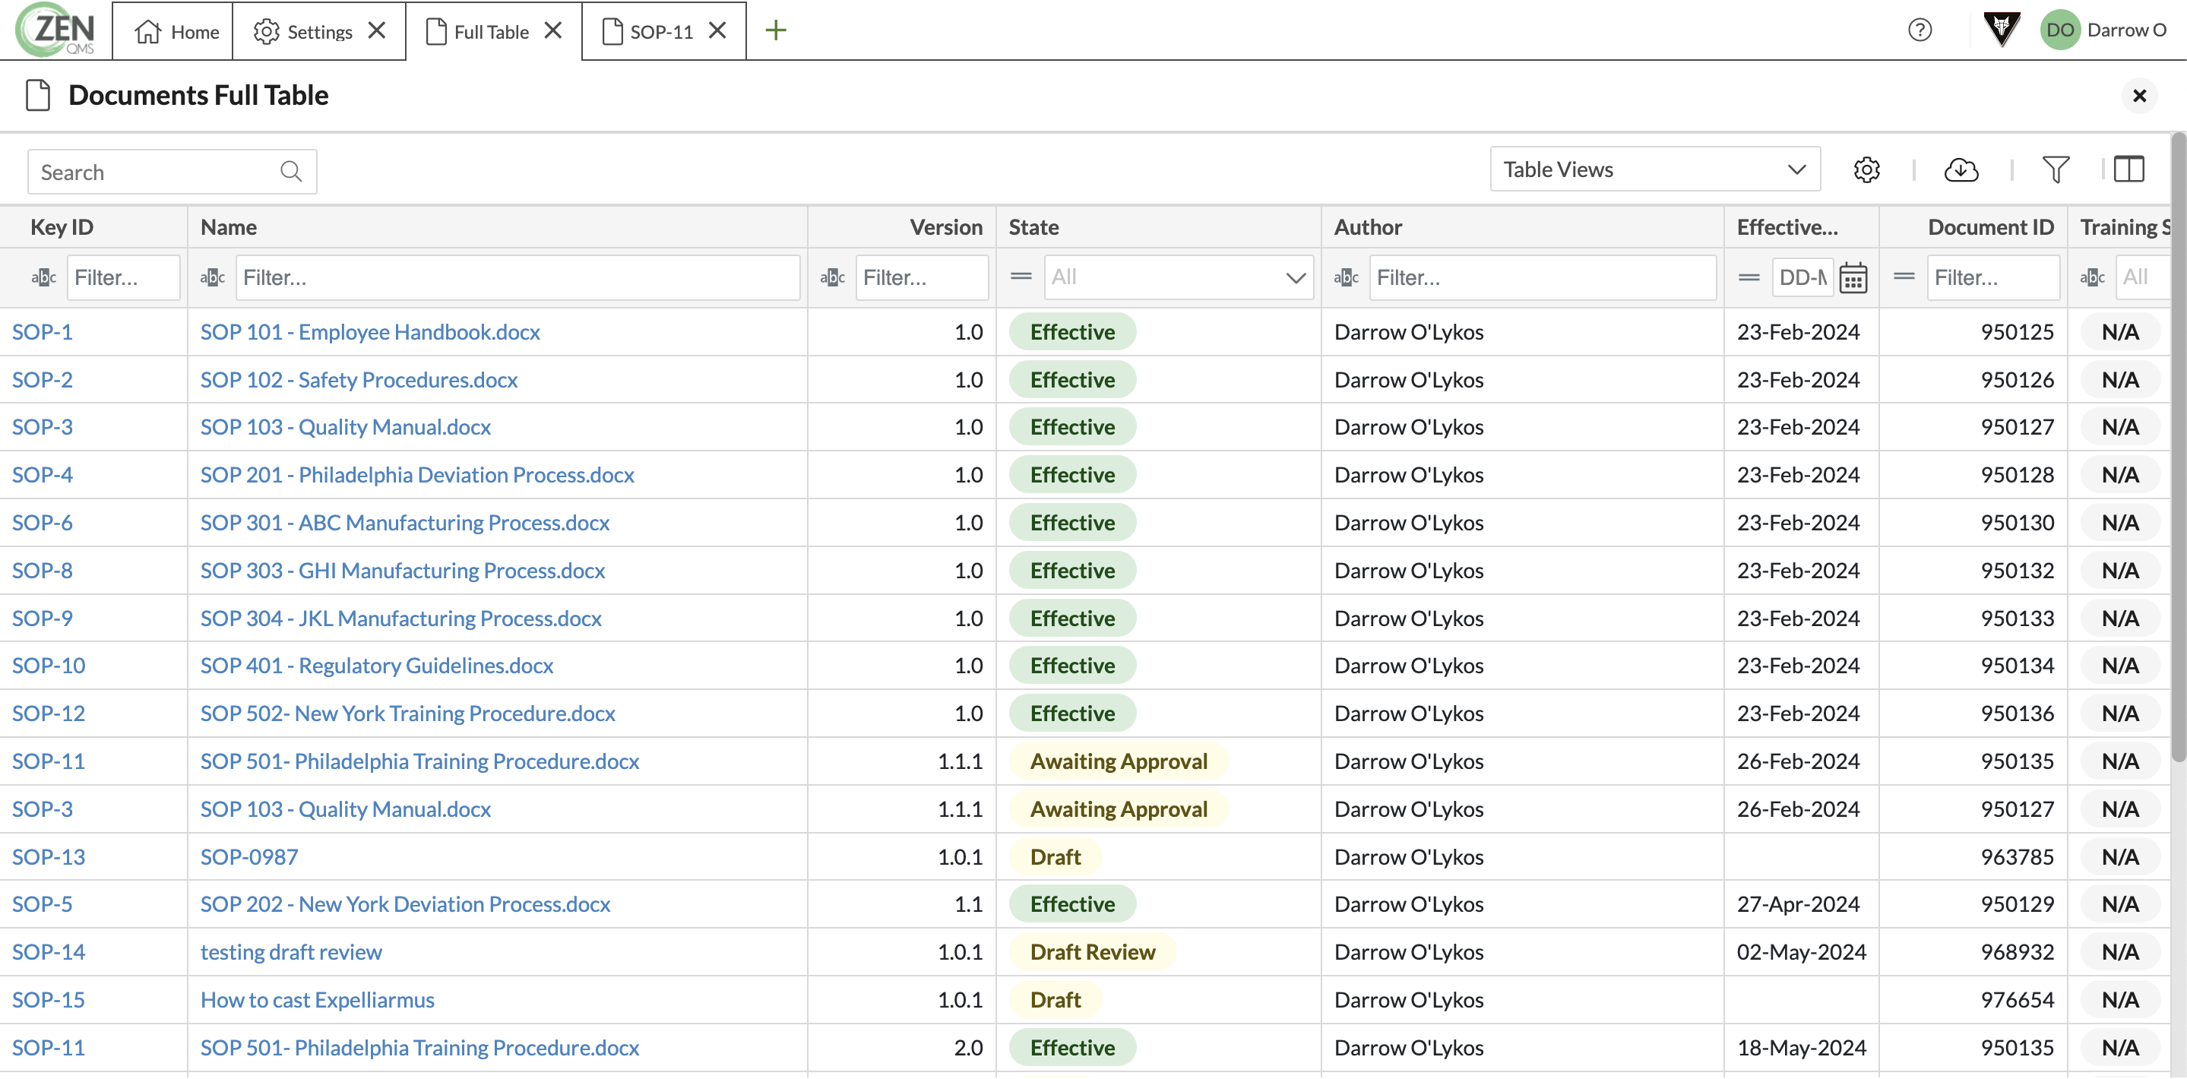Click Training Status filter operator icon
This screenshot has height=1079, width=2187.
coord(2092,277)
